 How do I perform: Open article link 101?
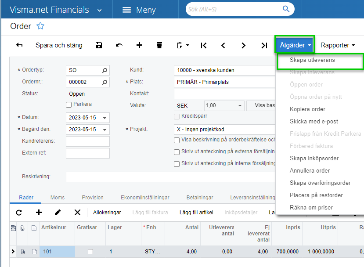coord(47,252)
